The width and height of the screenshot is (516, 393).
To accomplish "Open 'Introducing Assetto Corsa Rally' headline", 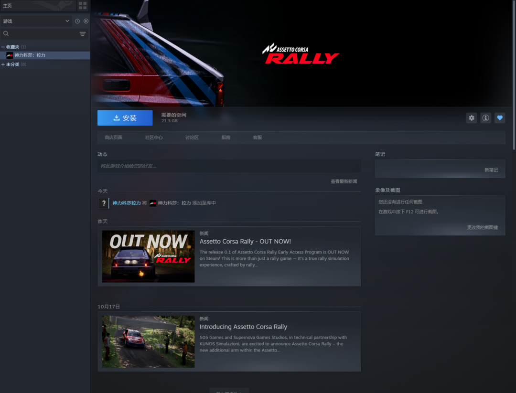I will (243, 327).
